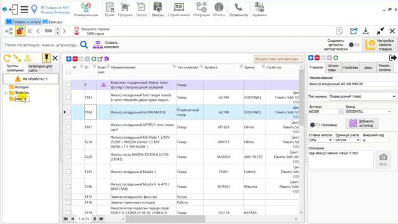
Task: Open the Тип номенк. dropdown
Action: click(394, 96)
